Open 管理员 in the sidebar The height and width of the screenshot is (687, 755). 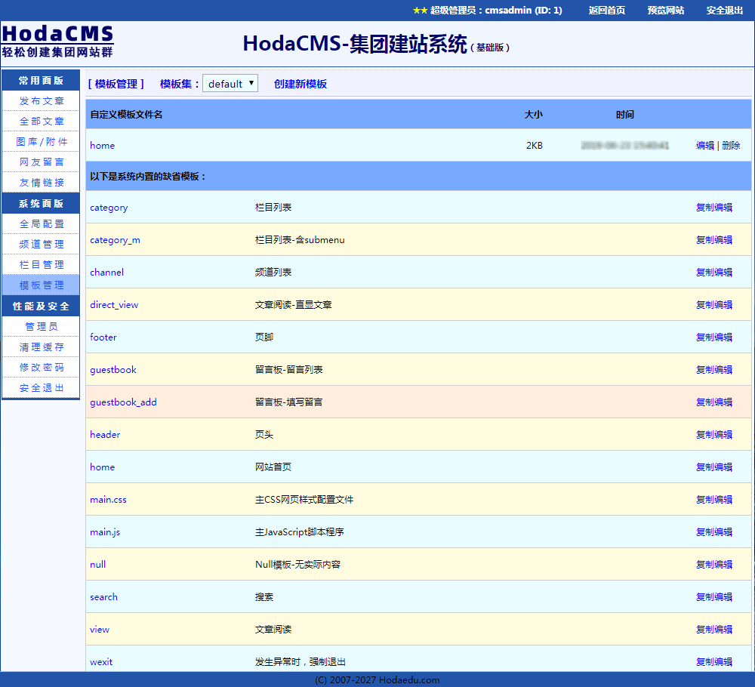pos(41,326)
